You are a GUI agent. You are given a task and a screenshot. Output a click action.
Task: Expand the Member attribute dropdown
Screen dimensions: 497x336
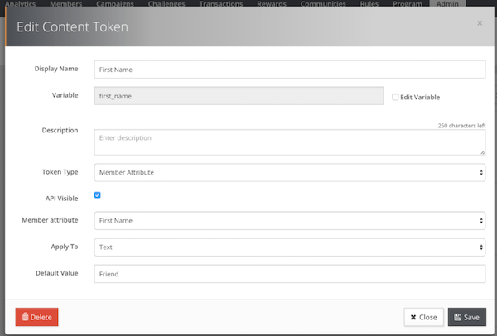click(289, 221)
